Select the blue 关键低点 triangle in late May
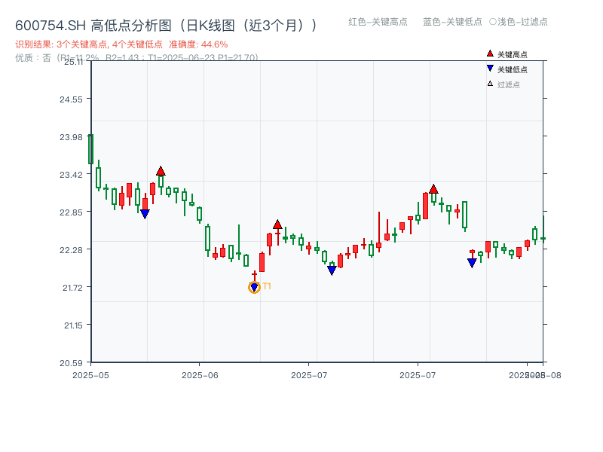 (145, 214)
